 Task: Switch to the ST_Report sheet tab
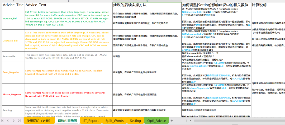pos(91,121)
